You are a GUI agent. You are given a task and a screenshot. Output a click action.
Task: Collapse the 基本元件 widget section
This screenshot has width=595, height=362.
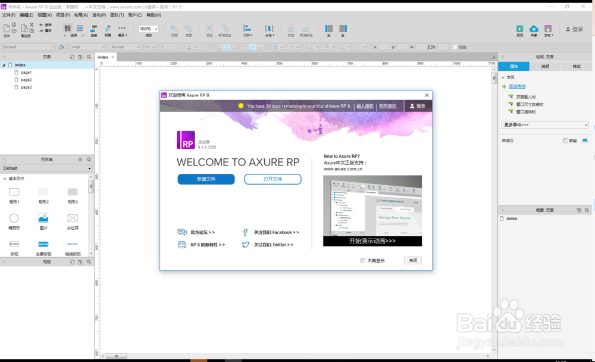(x=5, y=179)
